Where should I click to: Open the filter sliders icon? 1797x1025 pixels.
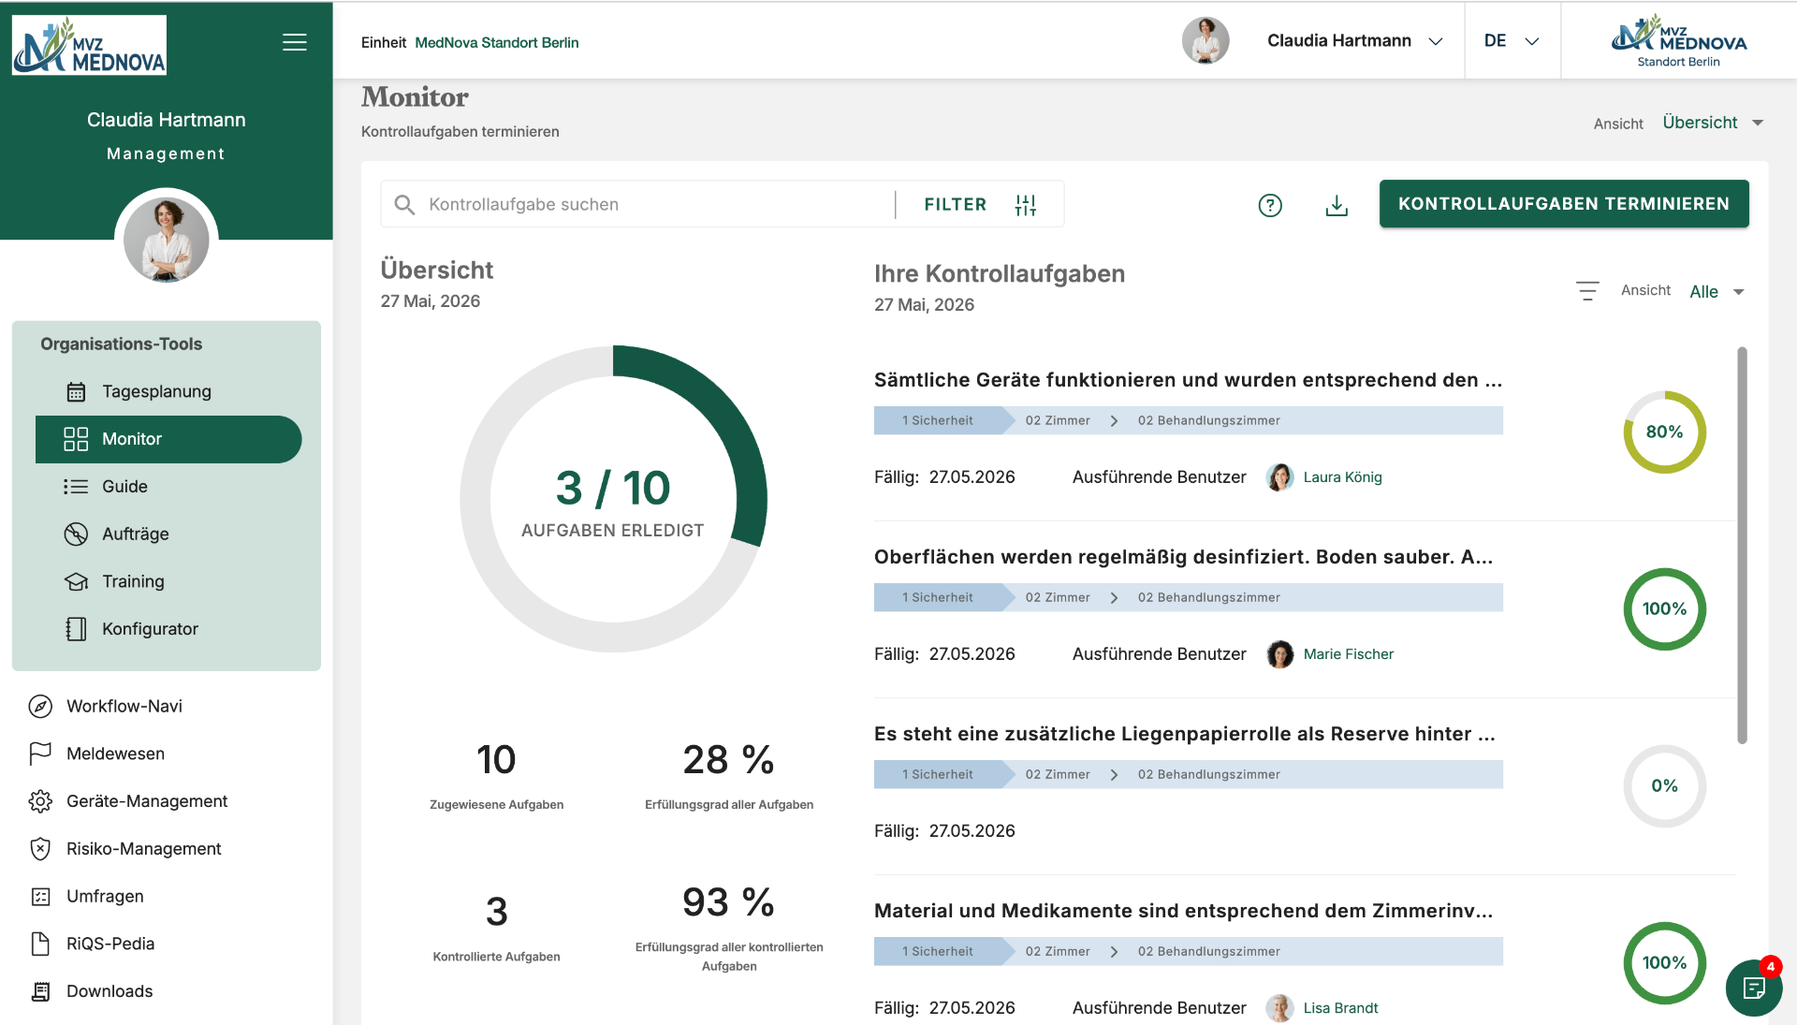(1026, 205)
